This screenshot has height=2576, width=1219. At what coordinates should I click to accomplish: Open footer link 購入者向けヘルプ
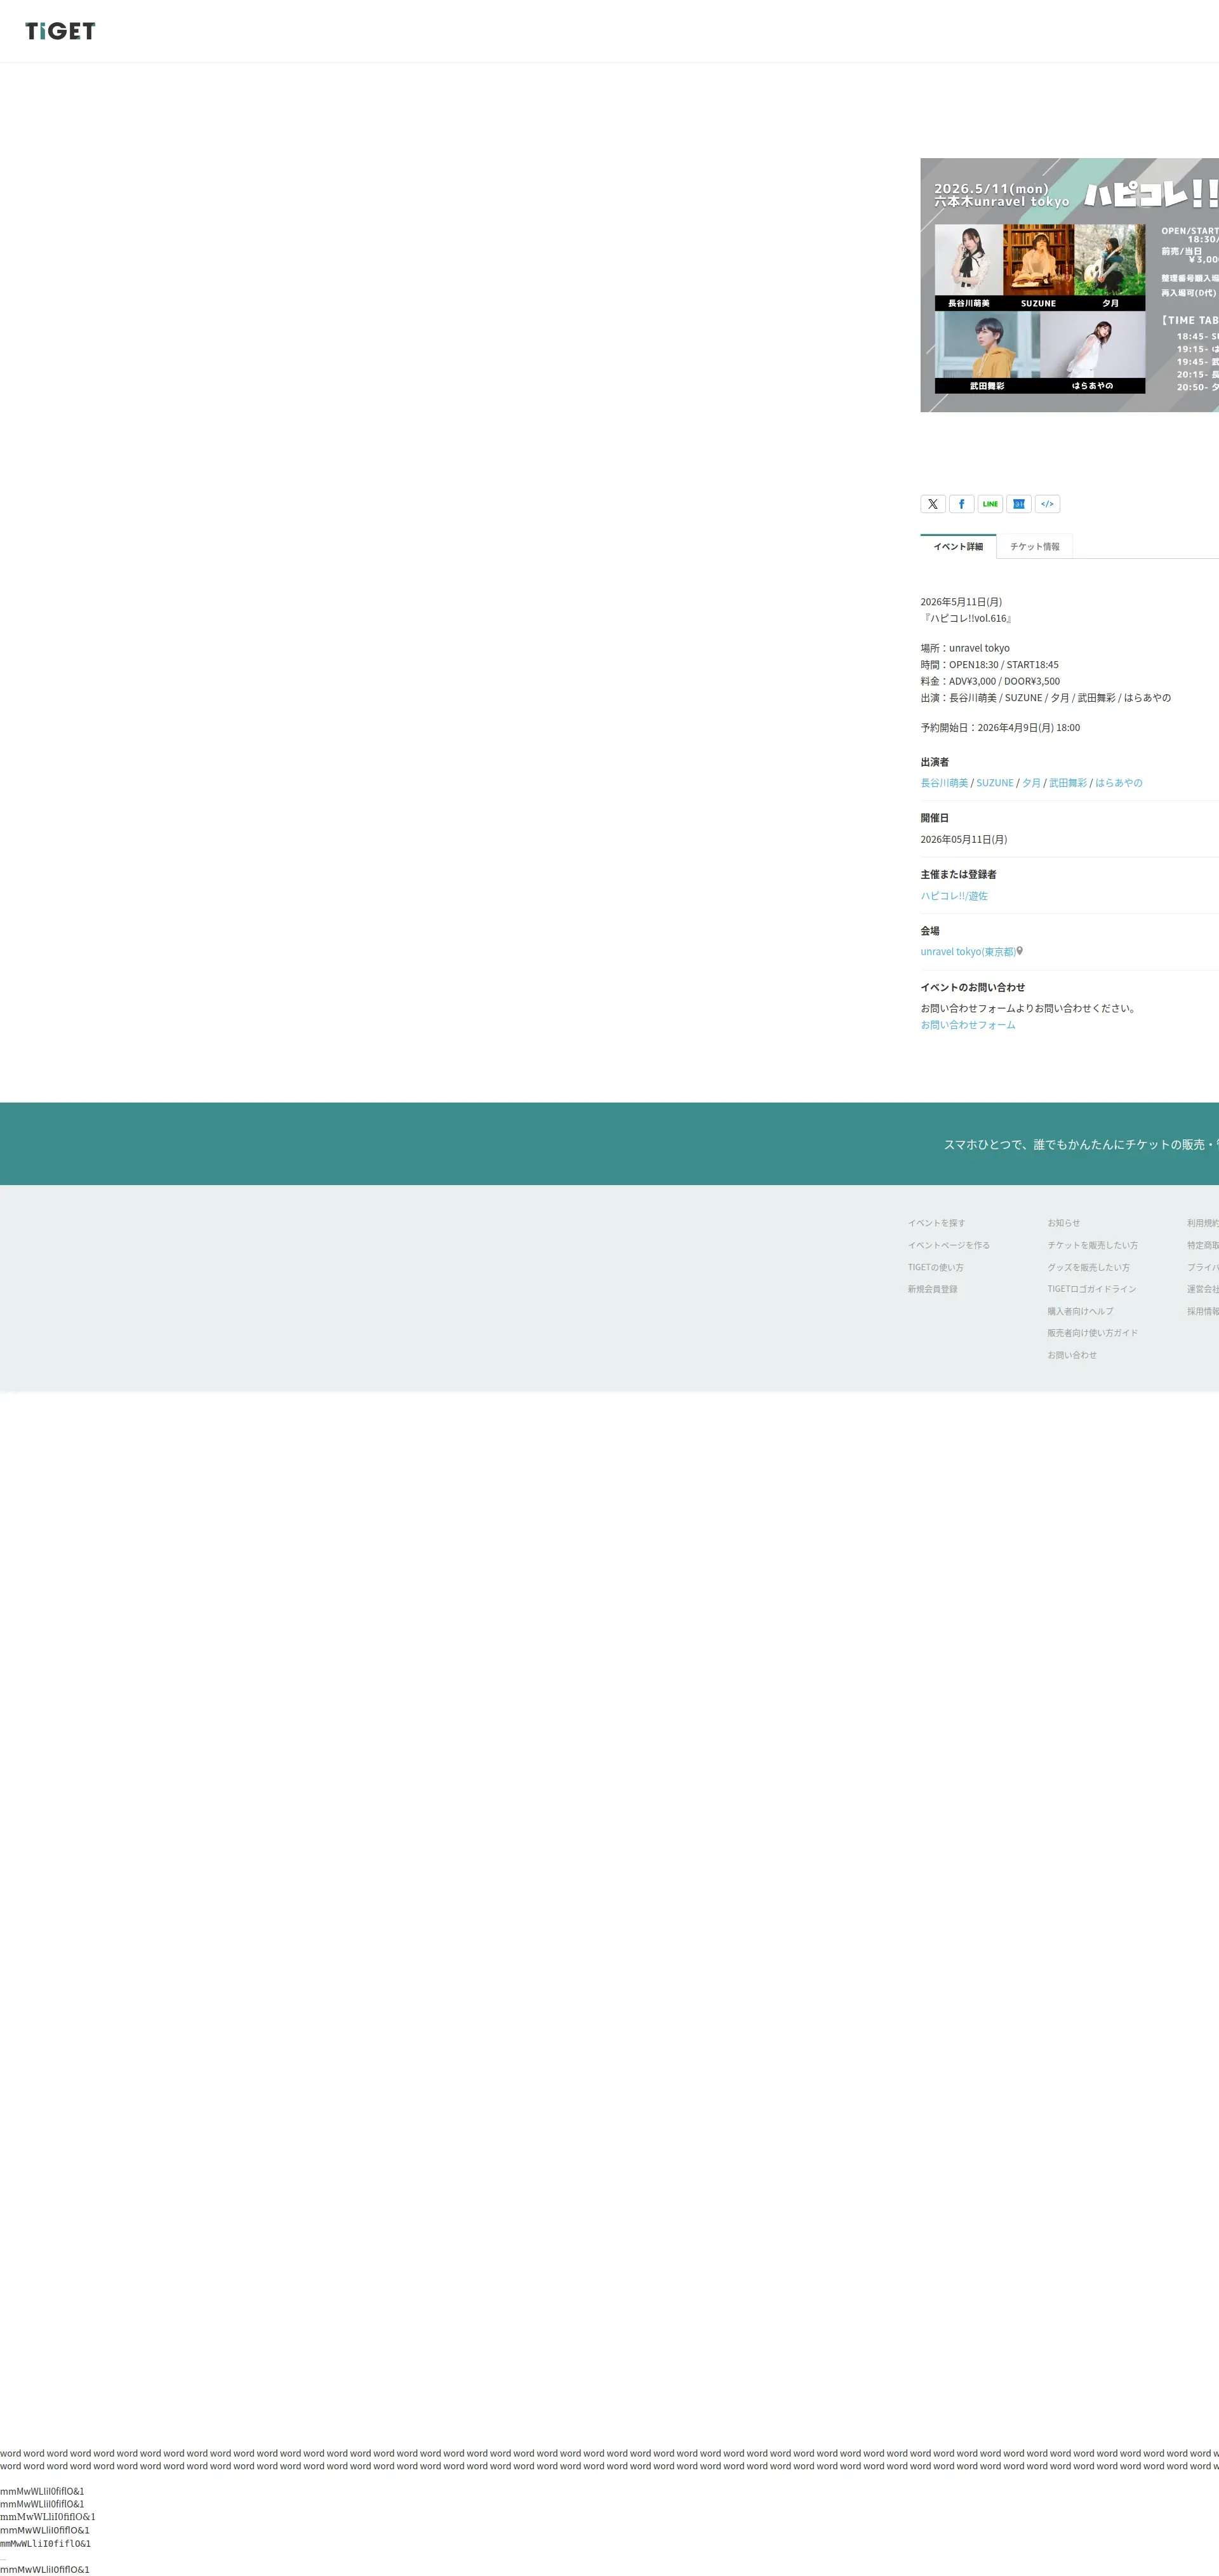coord(1080,1311)
